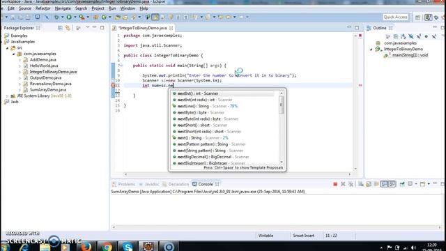
Task: Click the Quick Access search field
Action: coord(395,17)
